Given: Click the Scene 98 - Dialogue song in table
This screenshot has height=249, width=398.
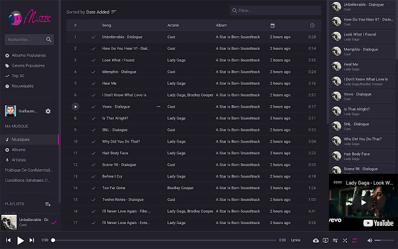Looking at the screenshot, I should (119, 164).
